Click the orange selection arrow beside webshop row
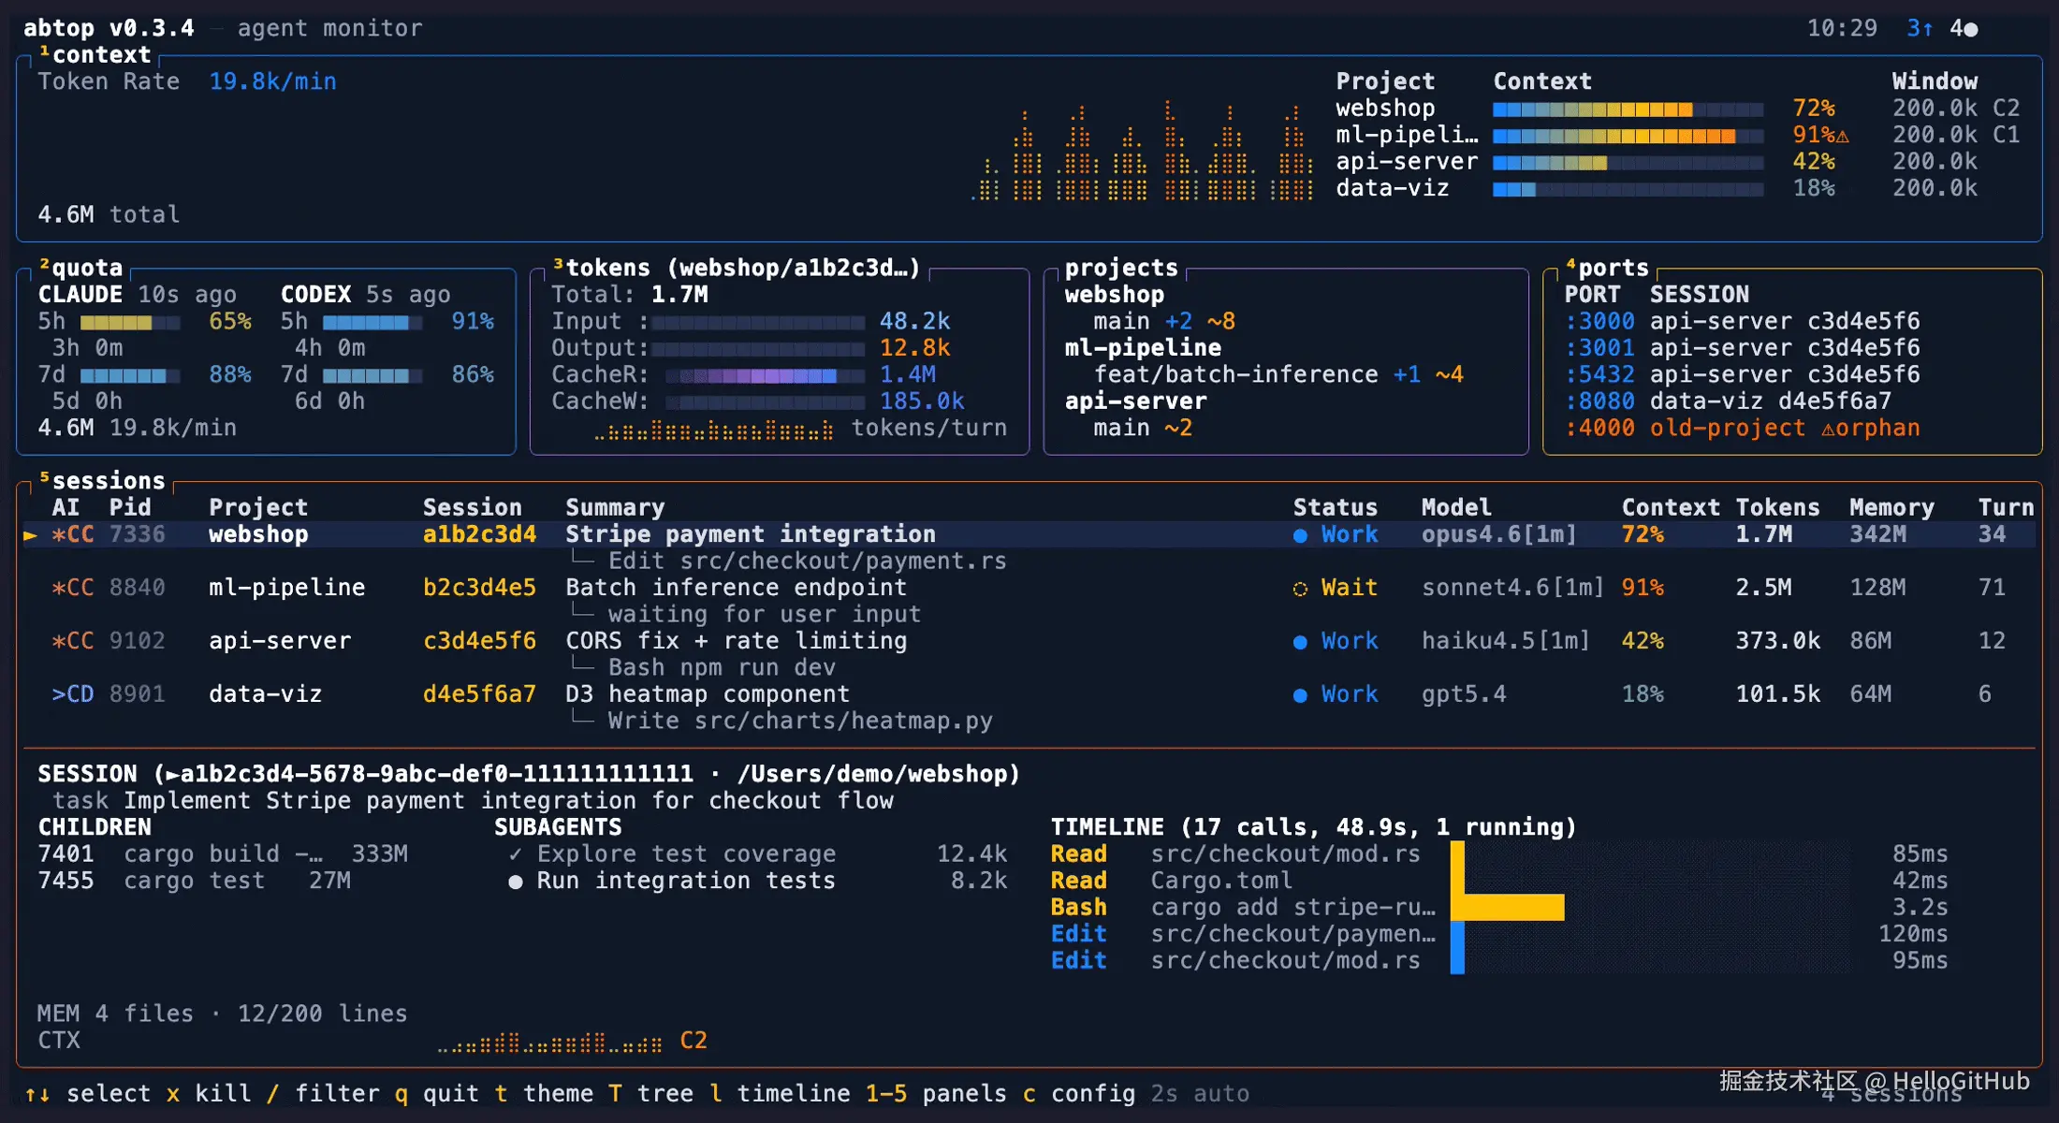Screen dimensions: 2059x1123 [x=31, y=535]
